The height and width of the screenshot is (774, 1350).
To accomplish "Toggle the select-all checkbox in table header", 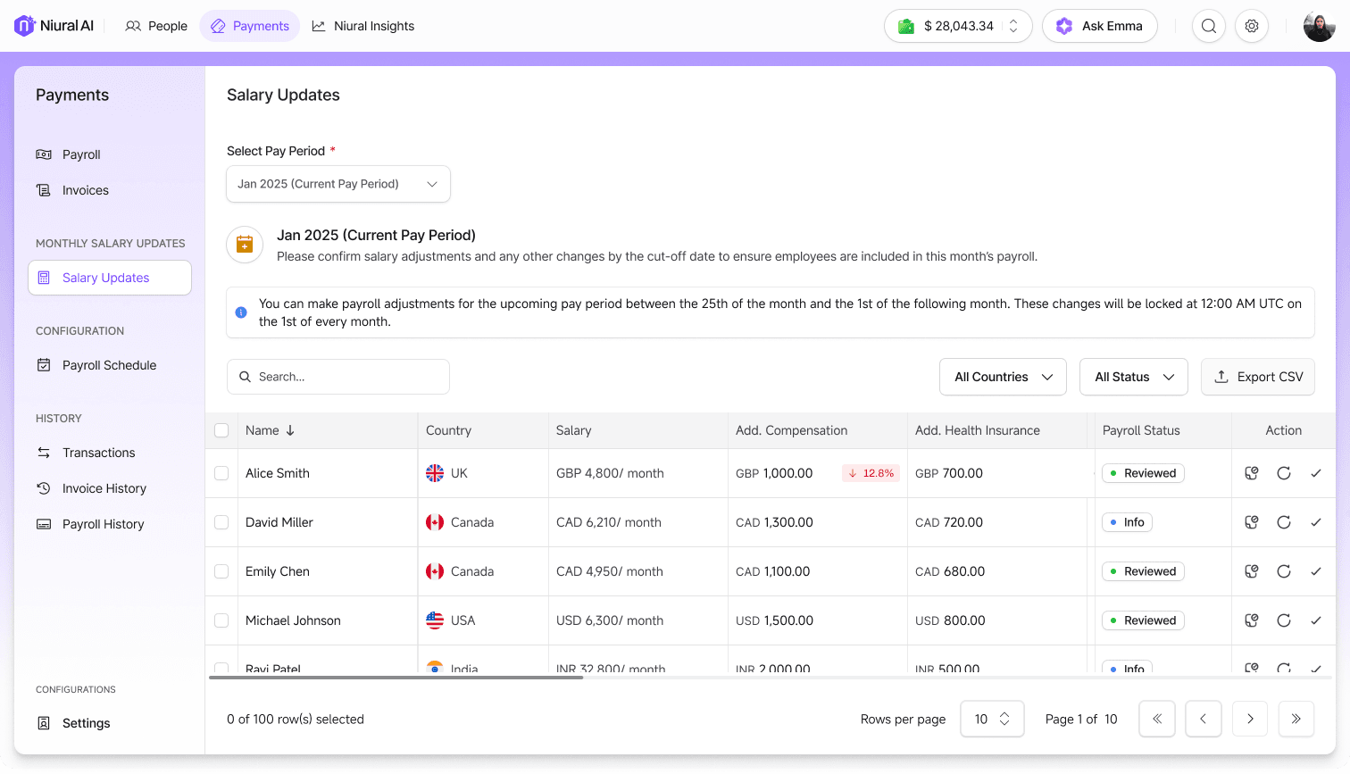I will click(221, 430).
